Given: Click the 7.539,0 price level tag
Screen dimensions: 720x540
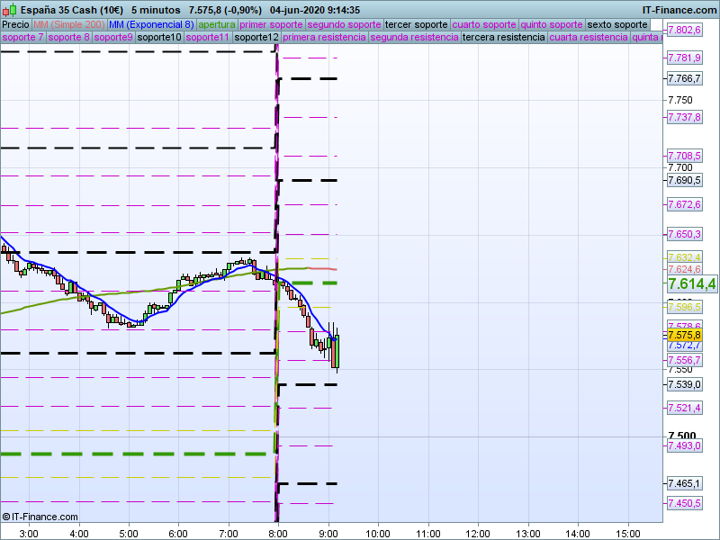Looking at the screenshot, I should click(x=684, y=385).
